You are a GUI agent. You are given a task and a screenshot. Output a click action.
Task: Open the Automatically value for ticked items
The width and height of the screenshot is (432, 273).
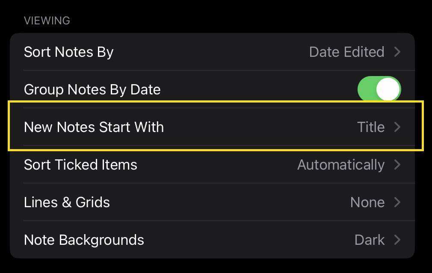click(x=340, y=164)
